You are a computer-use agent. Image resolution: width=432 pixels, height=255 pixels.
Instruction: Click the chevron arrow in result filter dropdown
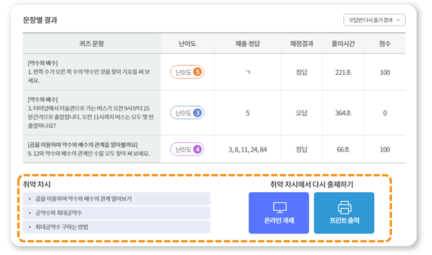coord(398,20)
